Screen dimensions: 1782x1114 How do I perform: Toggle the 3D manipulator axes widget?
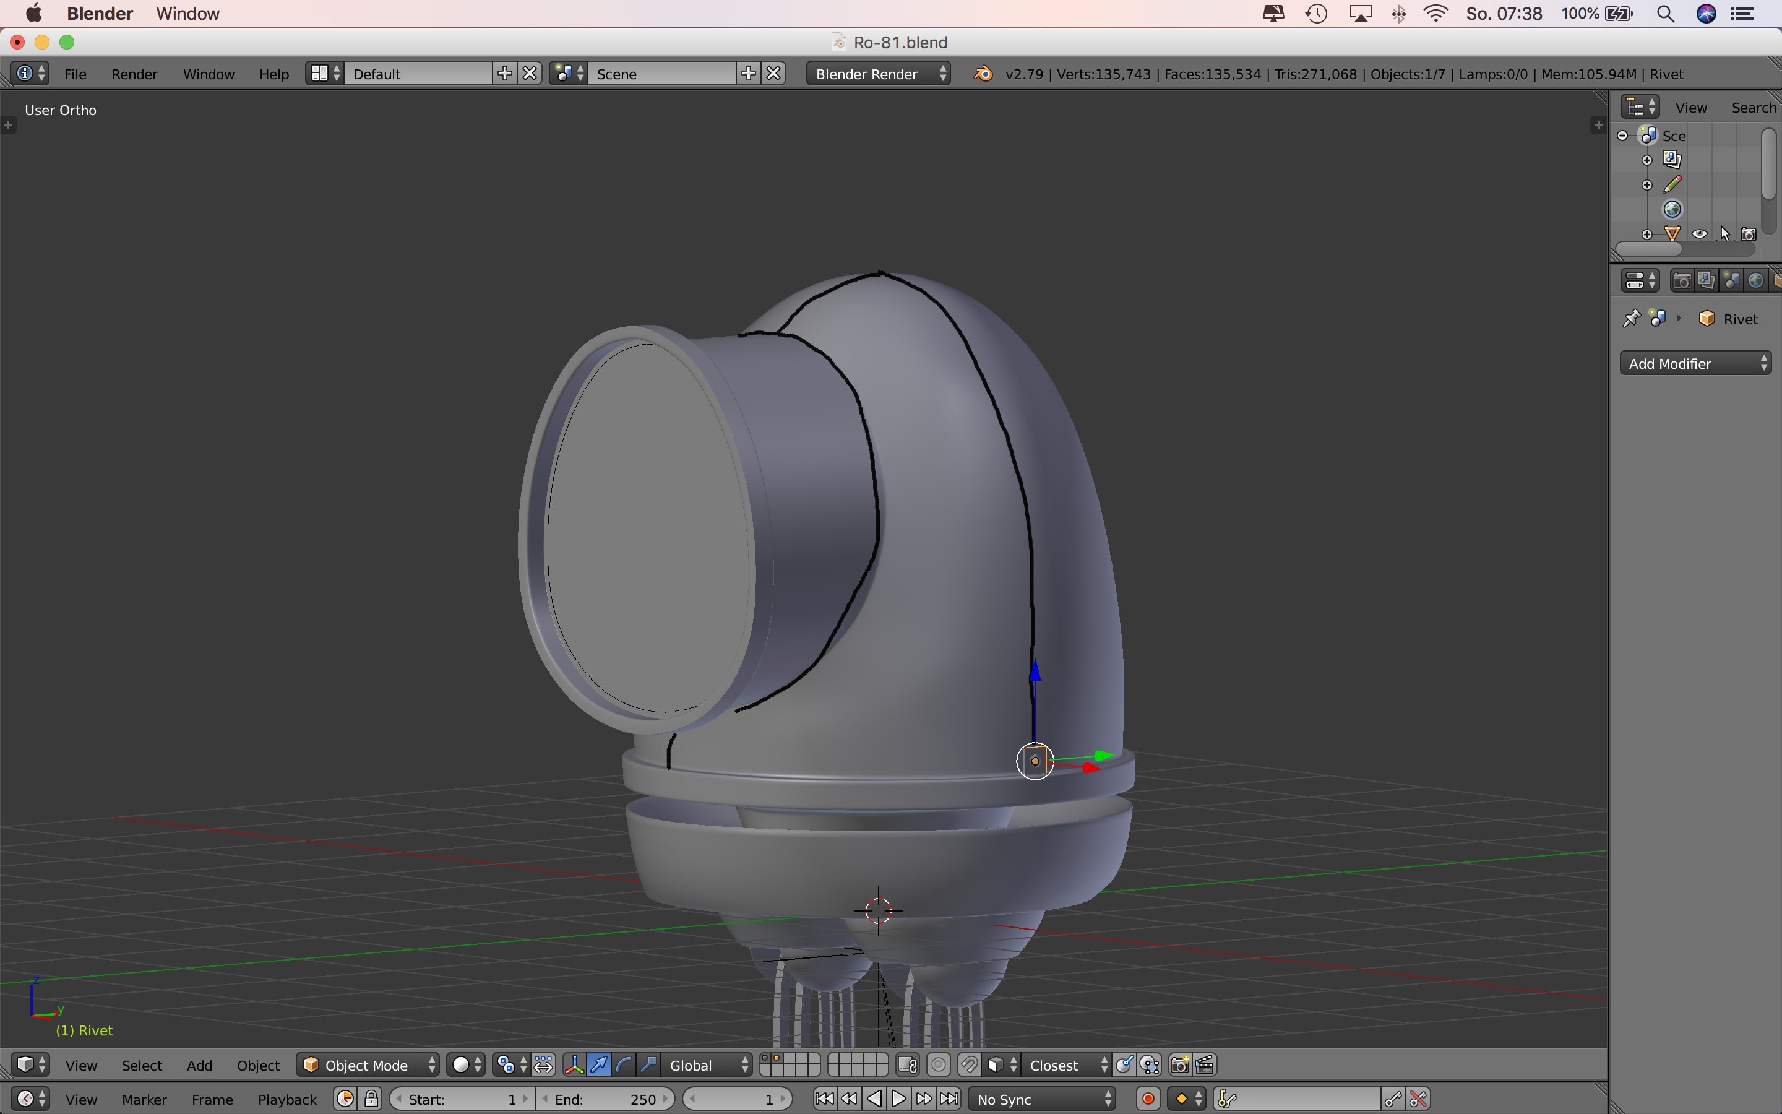coord(574,1064)
